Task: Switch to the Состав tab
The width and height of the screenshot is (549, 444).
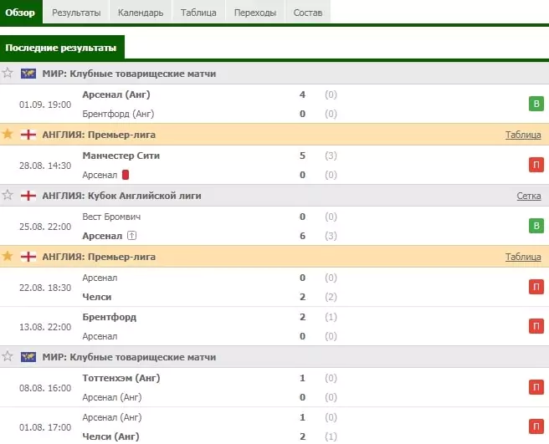Action: click(x=308, y=13)
